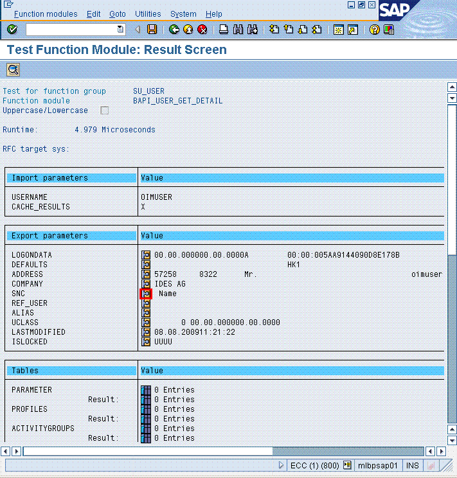This screenshot has width=457, height=478.
Task: Open system info selector in status bar
Action: pos(347,465)
